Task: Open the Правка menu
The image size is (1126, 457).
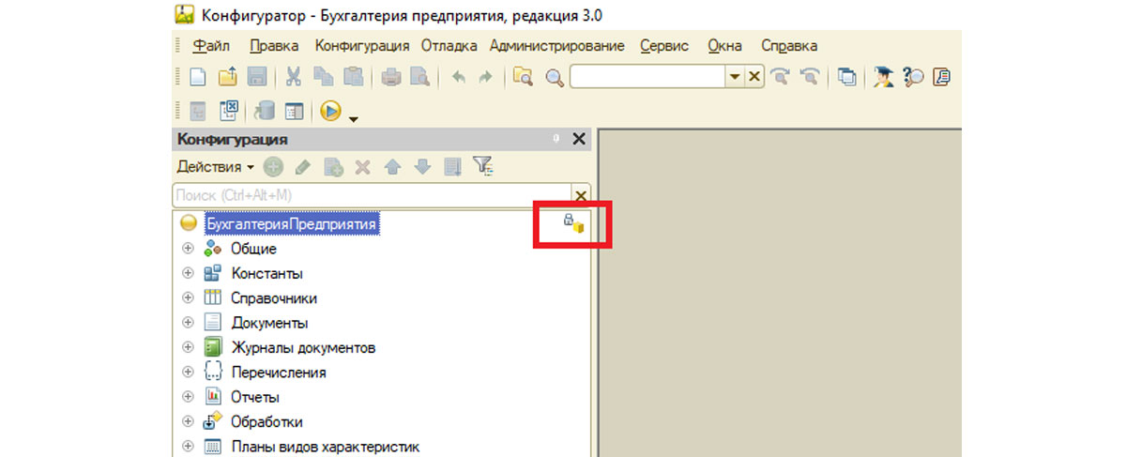Action: (x=275, y=45)
